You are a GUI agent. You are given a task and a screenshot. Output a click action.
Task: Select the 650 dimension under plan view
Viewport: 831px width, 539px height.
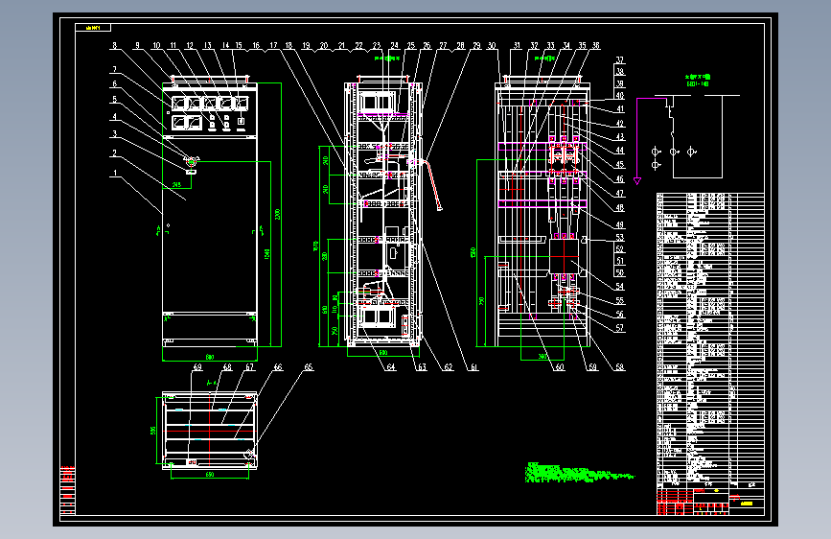210,475
